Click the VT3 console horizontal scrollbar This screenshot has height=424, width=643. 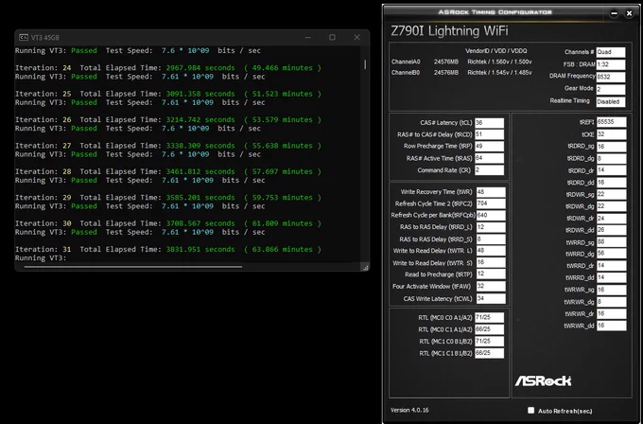coord(133,267)
